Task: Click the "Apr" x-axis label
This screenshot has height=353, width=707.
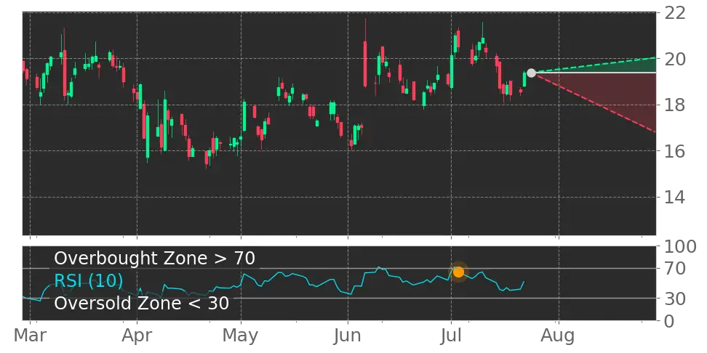Action: 137,337
